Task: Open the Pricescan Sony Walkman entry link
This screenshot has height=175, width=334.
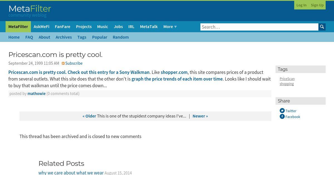Action: pyautogui.click(x=79, y=72)
